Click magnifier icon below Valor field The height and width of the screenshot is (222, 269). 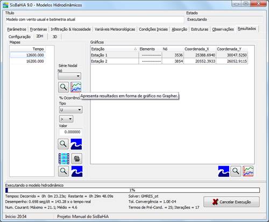63,144
